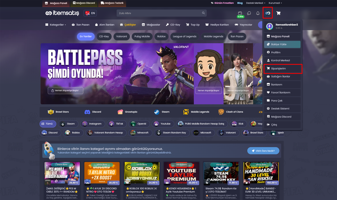The height and width of the screenshot is (200, 337).
Task: Focus the Zula Altını search field
Action: click(162, 13)
